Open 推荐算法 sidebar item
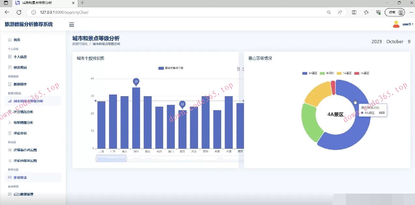Image resolution: width=415 pixels, height=205 pixels. (20, 178)
